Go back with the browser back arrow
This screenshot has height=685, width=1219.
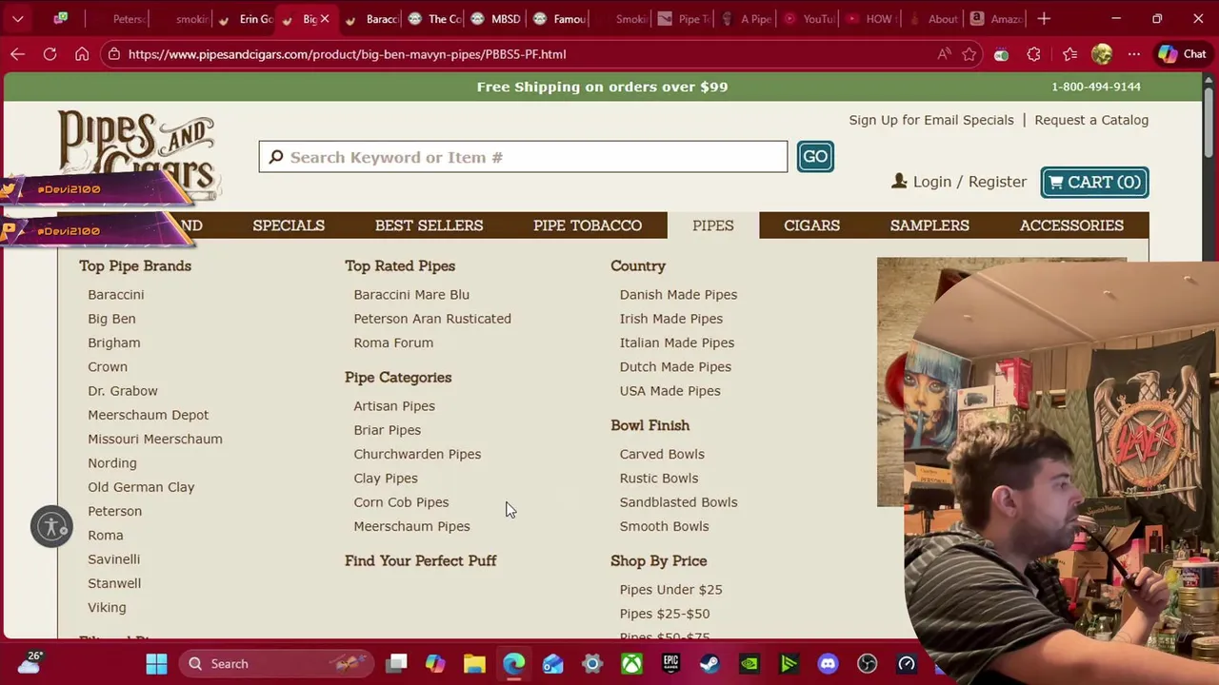(x=17, y=54)
